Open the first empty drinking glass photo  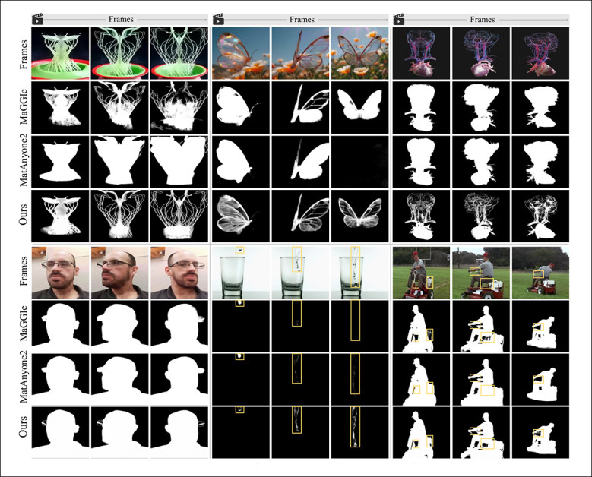pyautogui.click(x=241, y=273)
